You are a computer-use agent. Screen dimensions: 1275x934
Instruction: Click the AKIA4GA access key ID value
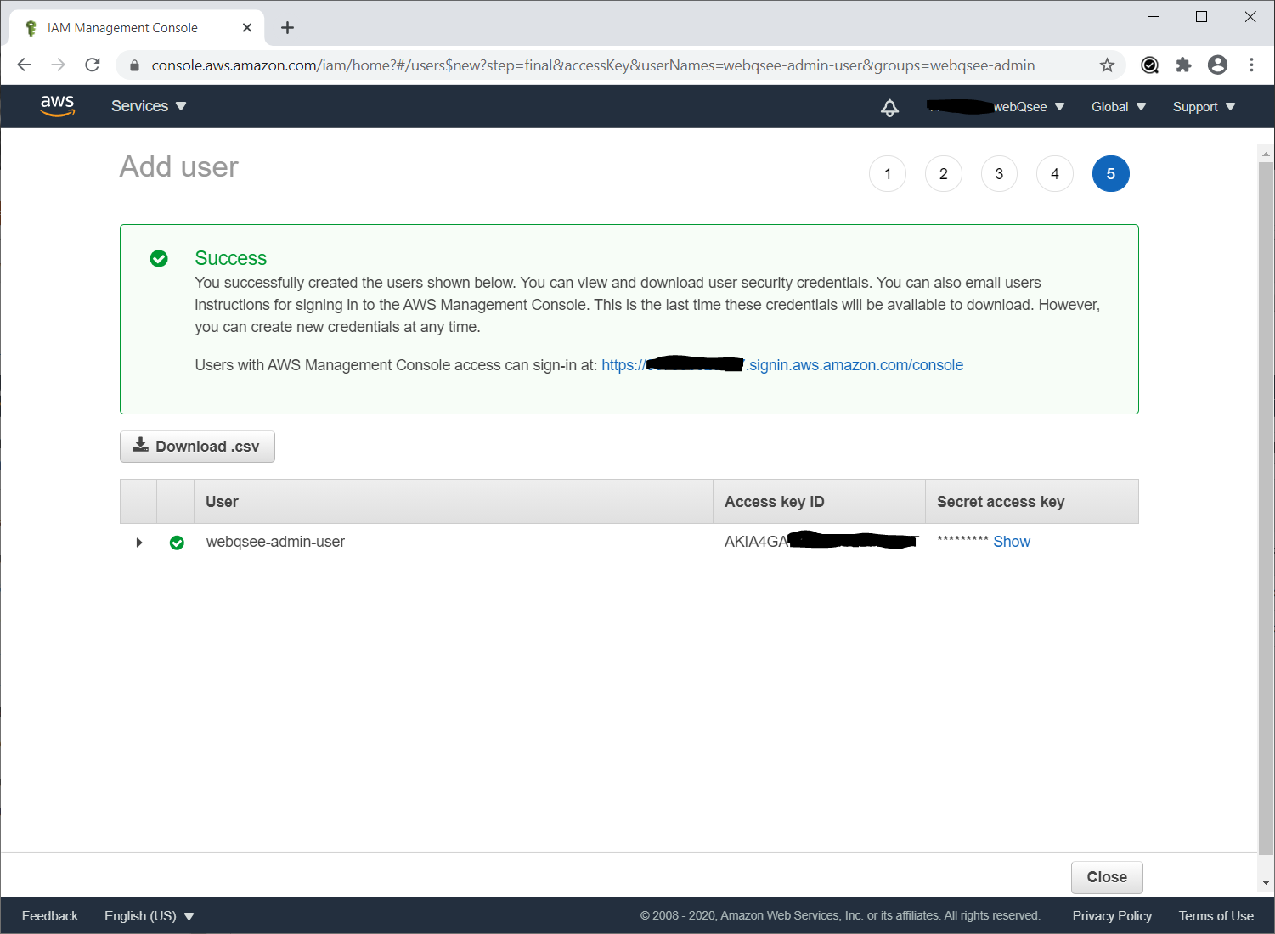point(821,542)
